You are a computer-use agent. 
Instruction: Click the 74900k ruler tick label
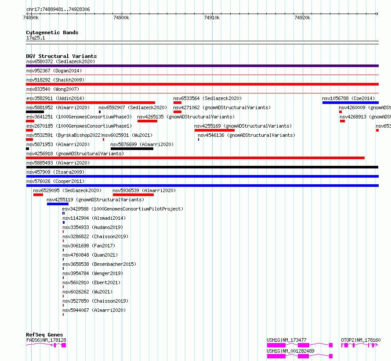pos(121,18)
